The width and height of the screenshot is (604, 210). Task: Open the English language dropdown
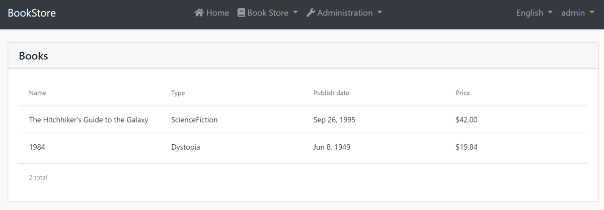click(x=534, y=13)
